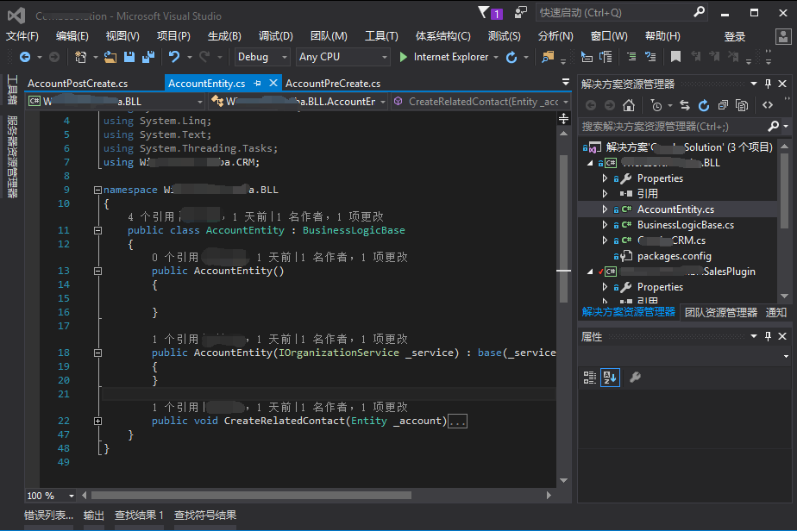797x531 pixels.
Task: Click the Navigate Backward arrow icon
Action: [24, 57]
